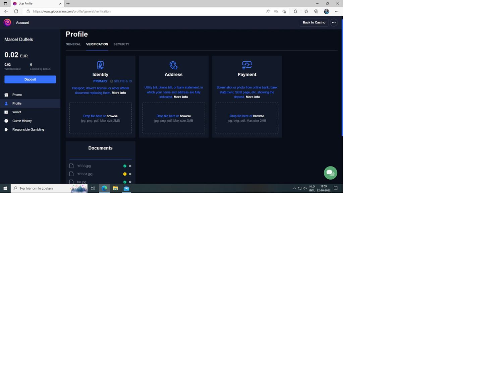503x377 pixels.
Task: Click the taskbar search box
Action: 49,189
